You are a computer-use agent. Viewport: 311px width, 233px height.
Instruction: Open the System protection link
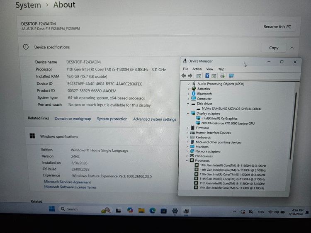(112, 119)
